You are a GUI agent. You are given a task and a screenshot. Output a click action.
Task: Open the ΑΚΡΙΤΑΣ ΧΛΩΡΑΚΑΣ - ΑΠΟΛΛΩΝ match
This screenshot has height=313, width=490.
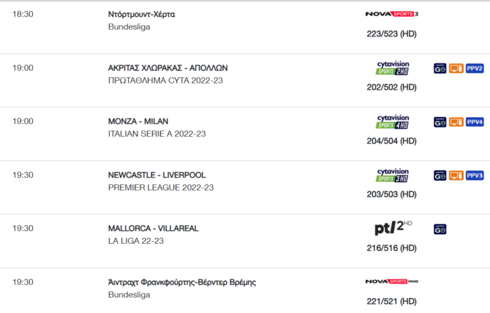pyautogui.click(x=168, y=68)
